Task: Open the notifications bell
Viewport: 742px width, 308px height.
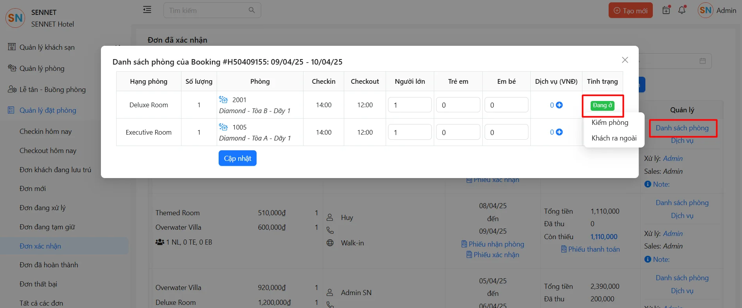Action: click(682, 10)
